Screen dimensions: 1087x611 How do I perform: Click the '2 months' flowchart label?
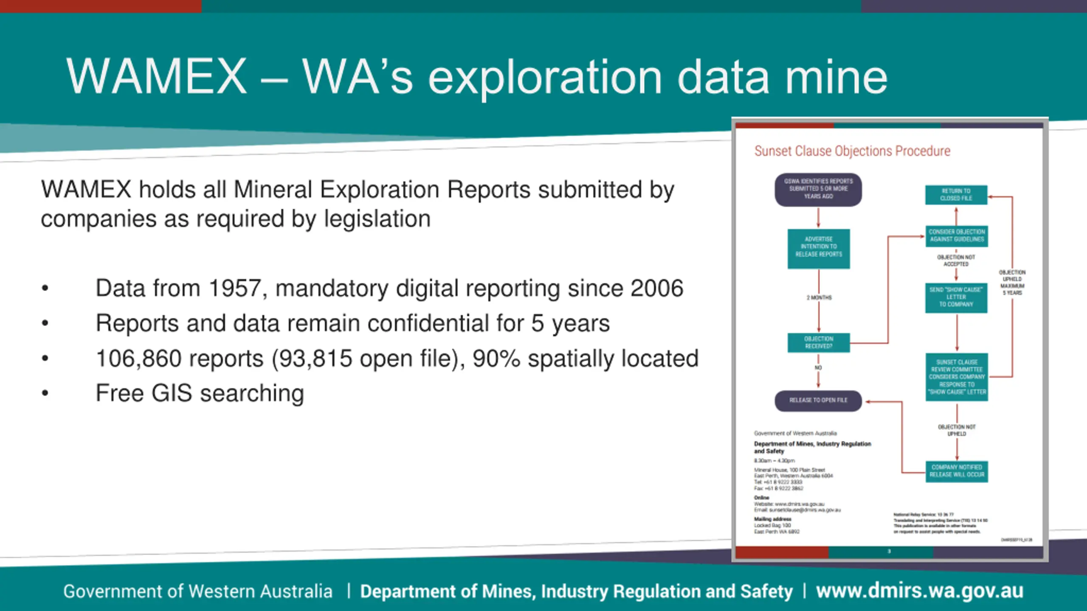tap(819, 298)
